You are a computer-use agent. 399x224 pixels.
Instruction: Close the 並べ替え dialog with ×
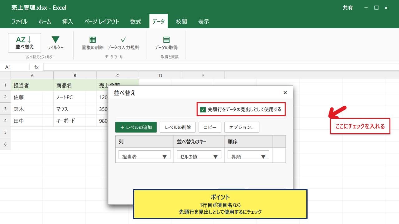(x=285, y=93)
